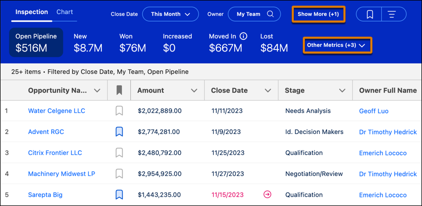422x206 pixels.
Task: Select the Moved In $667M metric
Action: tap(228, 43)
